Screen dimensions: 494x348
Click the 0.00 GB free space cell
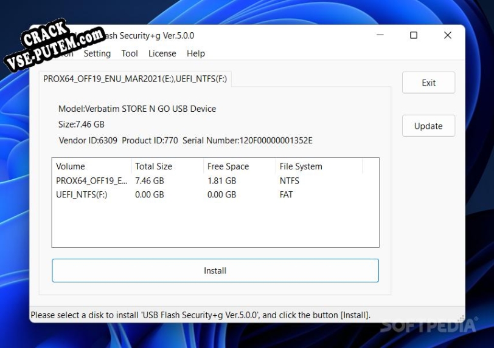[x=222, y=194]
